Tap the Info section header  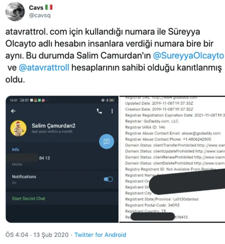[x=16, y=149]
